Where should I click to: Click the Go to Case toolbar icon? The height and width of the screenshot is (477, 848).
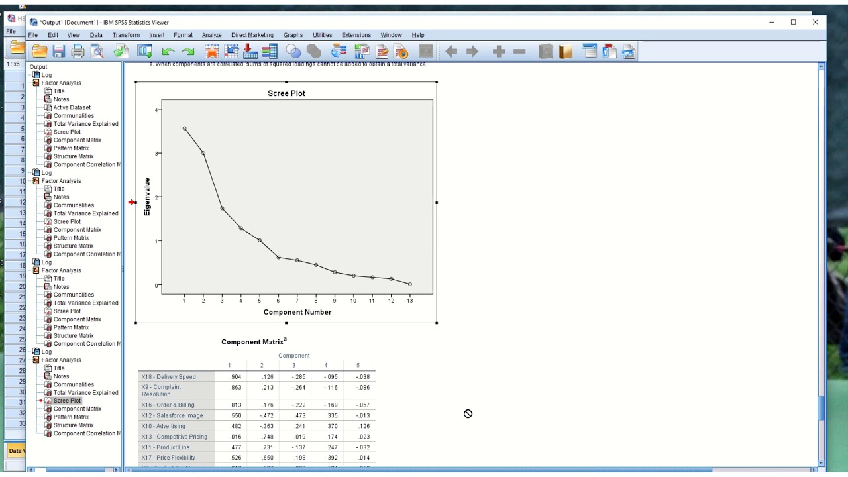[x=231, y=51]
